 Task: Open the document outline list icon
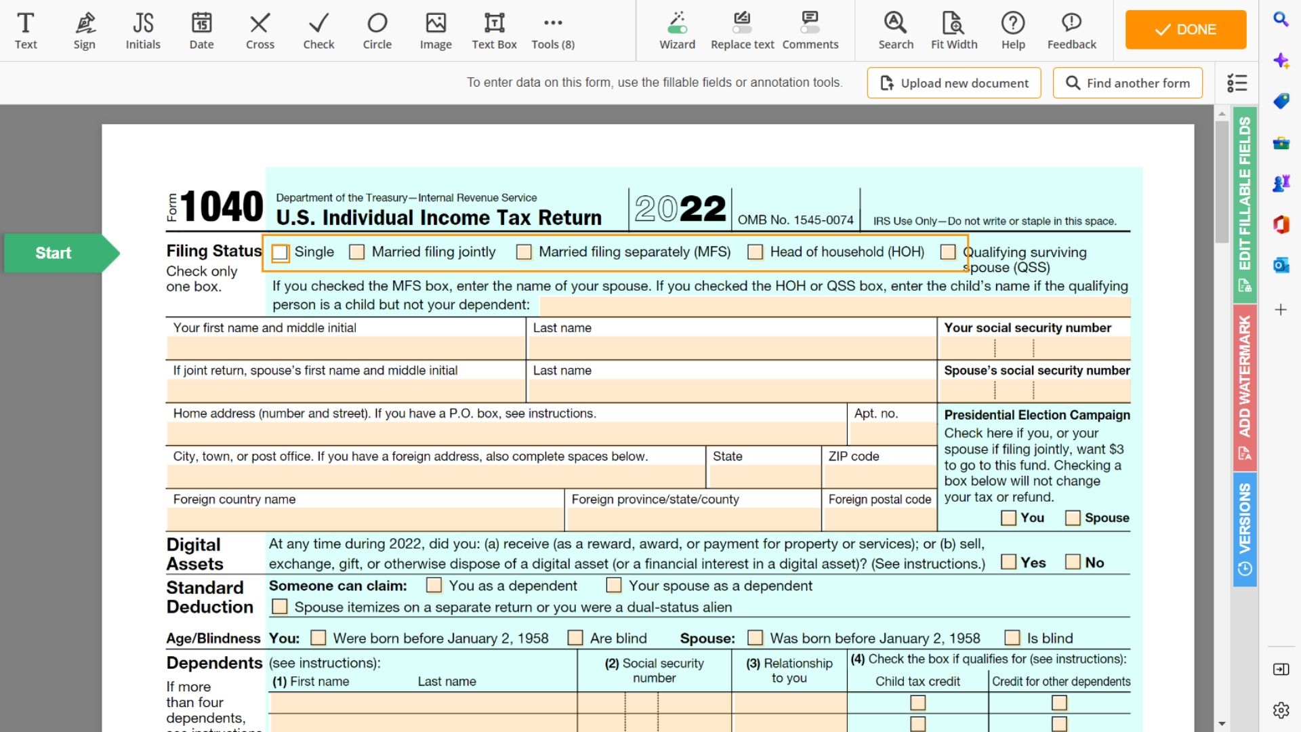pyautogui.click(x=1237, y=83)
